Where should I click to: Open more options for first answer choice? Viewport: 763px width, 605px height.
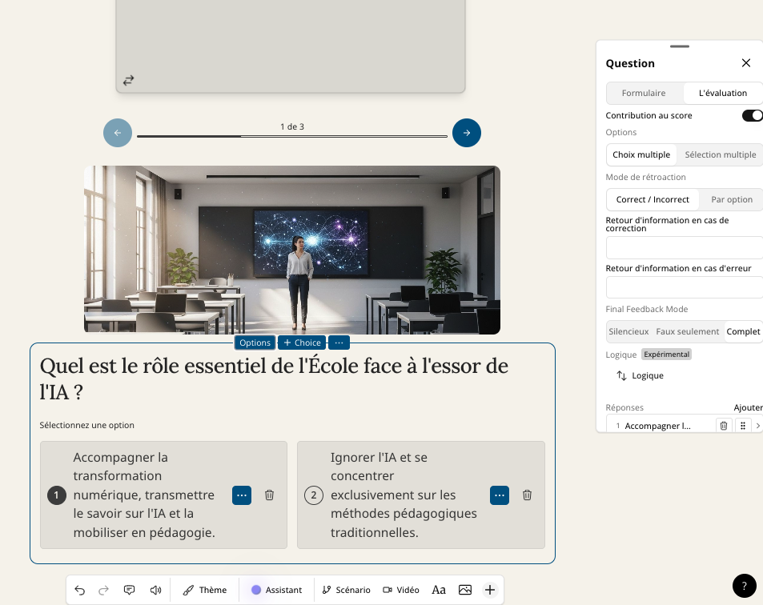[242, 495]
